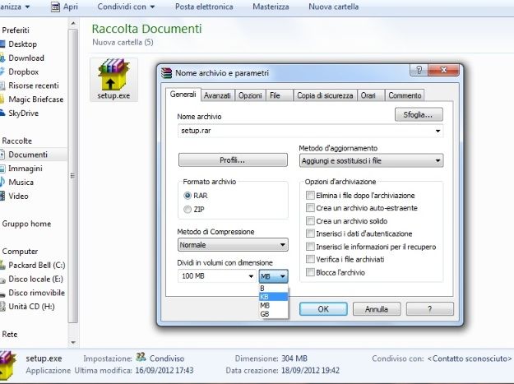Select the ZIP archive format
514x384 pixels.
pos(188,210)
